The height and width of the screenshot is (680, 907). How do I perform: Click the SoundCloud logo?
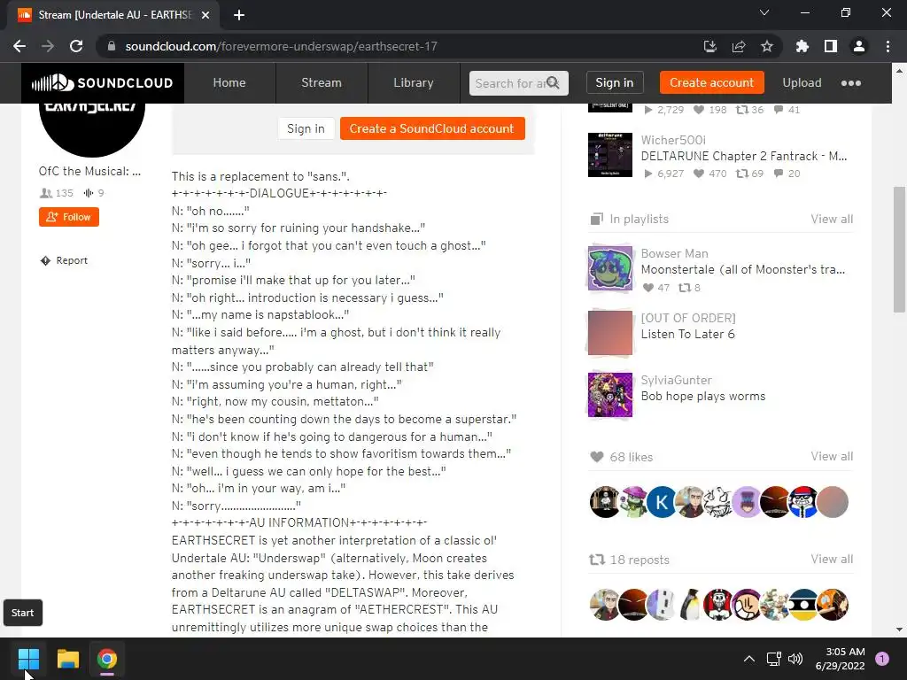103,82
